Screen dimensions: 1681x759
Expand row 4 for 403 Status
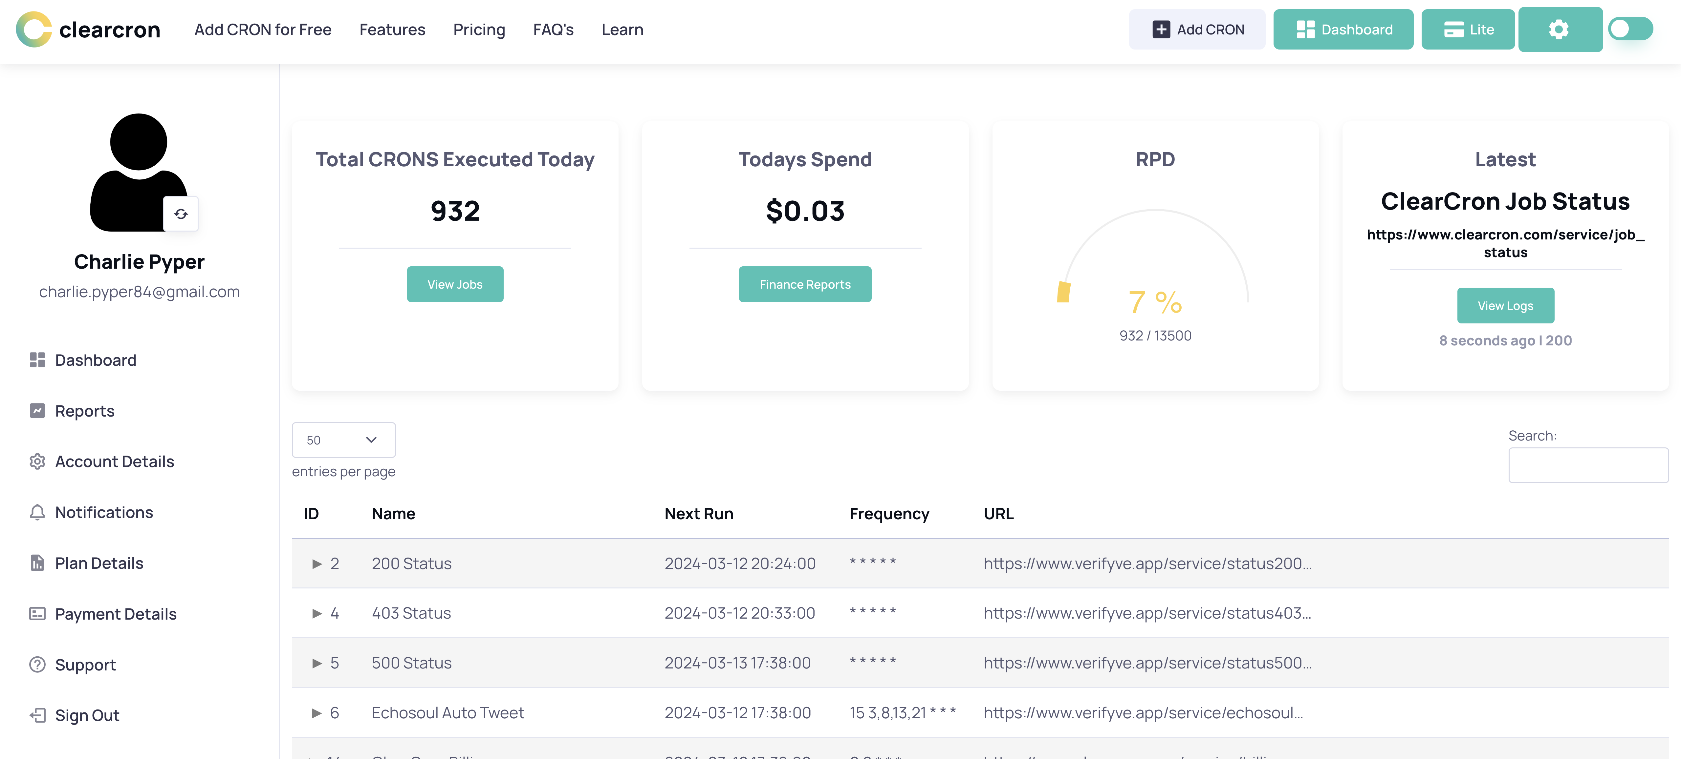317,613
